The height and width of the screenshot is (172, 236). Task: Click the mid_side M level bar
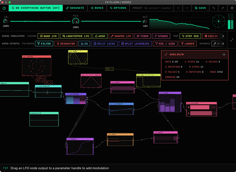(x=200, y=107)
